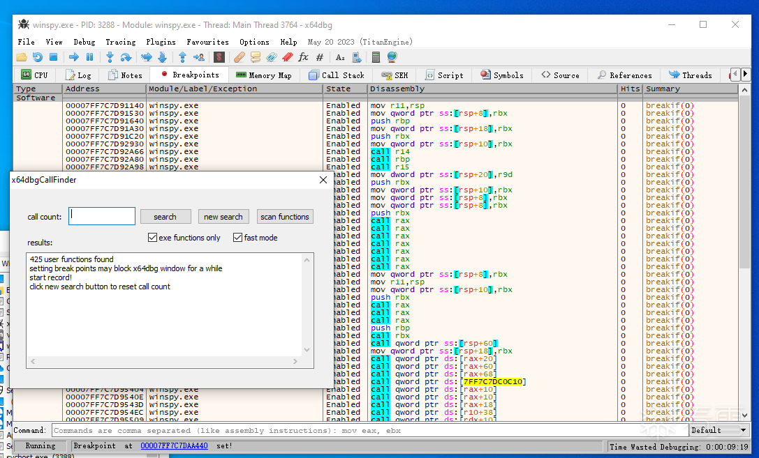Screen dimensions: 759x458
Task: Uncheck the exe functions only checkbox
Action: tap(153, 238)
